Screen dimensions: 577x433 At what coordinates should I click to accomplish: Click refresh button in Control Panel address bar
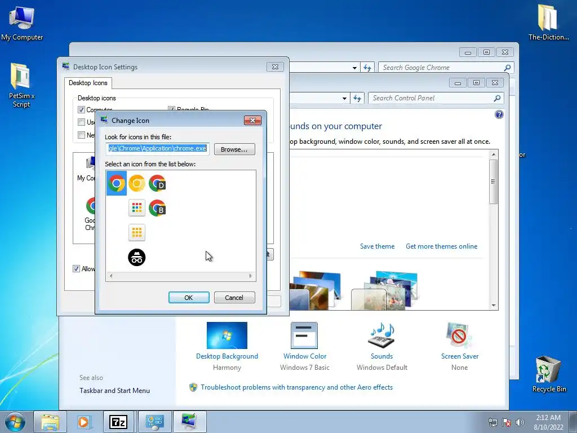click(357, 98)
